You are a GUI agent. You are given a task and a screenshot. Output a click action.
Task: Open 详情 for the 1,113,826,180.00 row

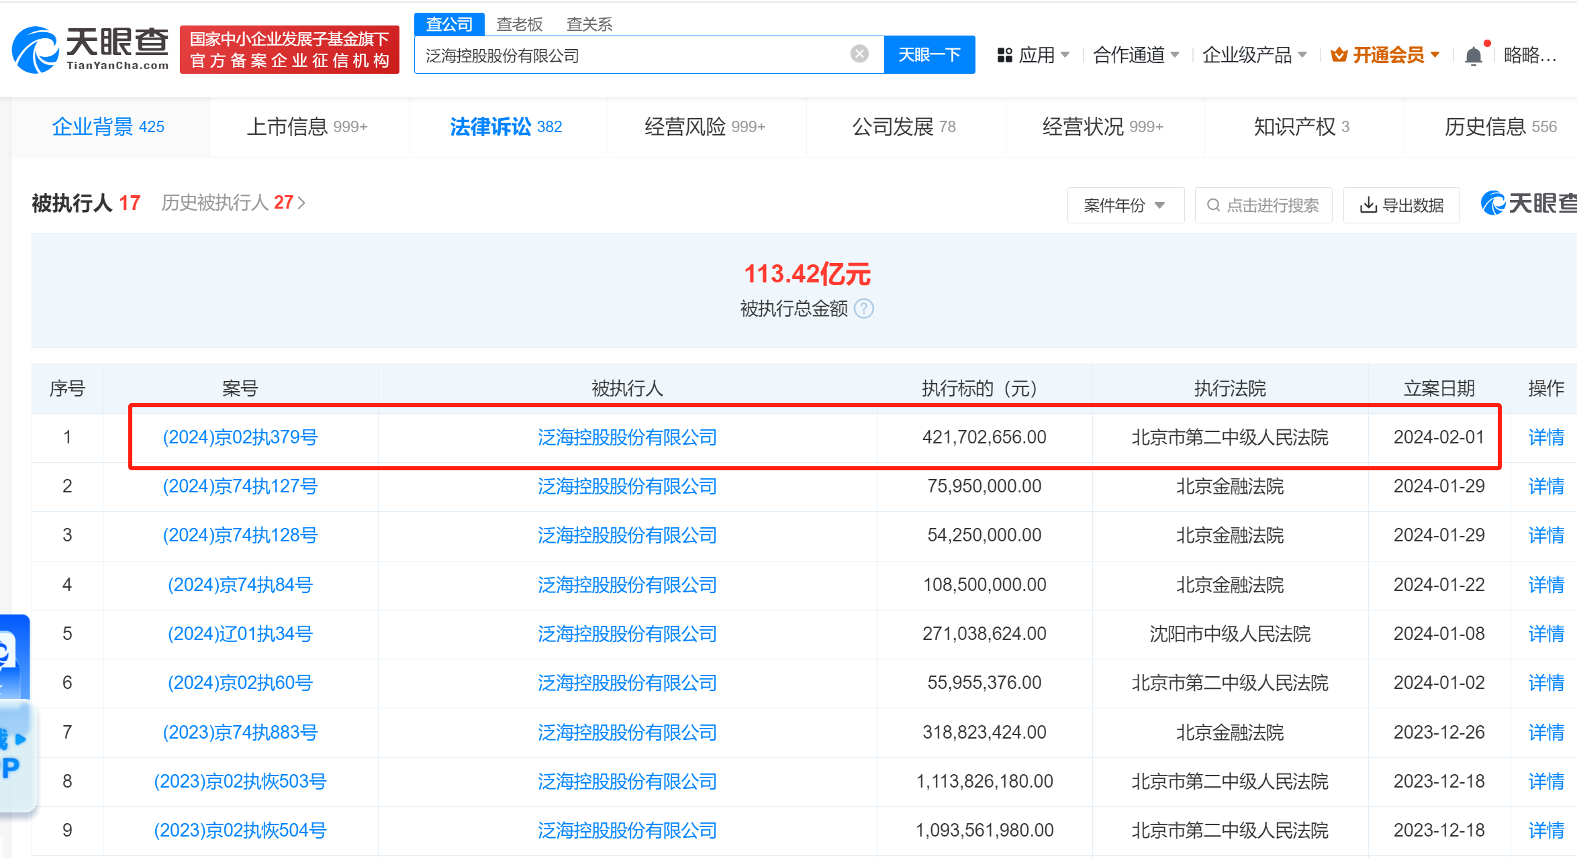1546,782
